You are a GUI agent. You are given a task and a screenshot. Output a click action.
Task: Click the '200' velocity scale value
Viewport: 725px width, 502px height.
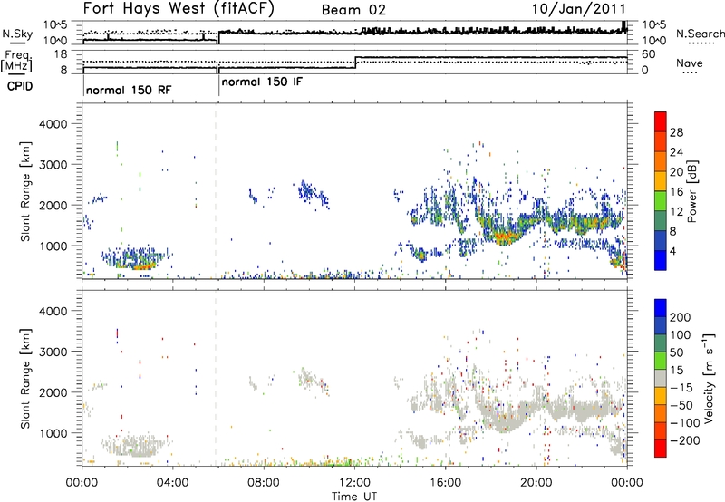pyautogui.click(x=681, y=317)
